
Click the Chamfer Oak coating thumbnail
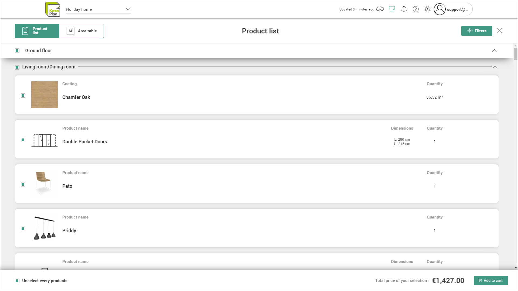coord(45,95)
